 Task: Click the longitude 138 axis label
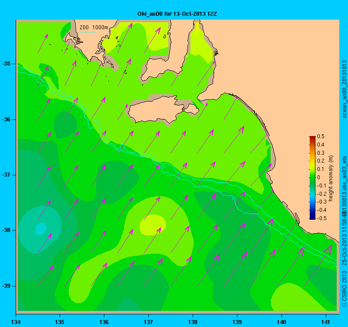[193, 322]
